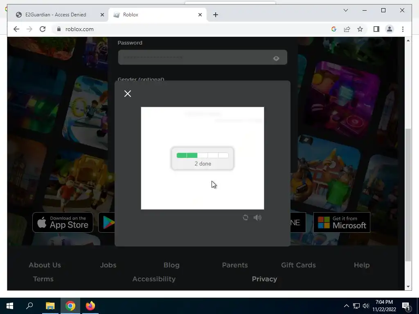The height and width of the screenshot is (314, 419).
Task: Open a new browser tab
Action: (216, 15)
